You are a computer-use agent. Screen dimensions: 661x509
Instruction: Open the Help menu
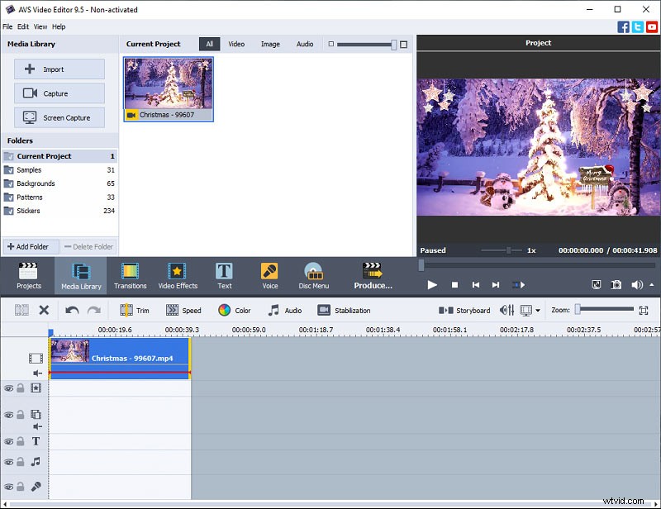pos(59,26)
